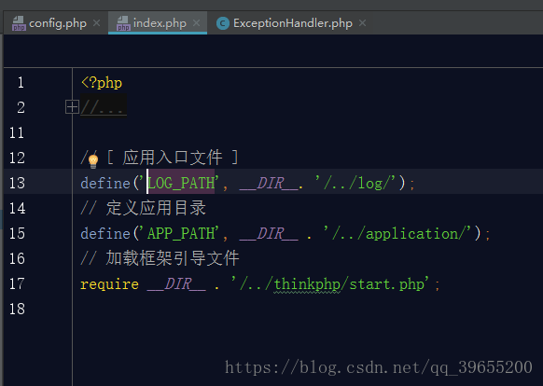Close the config.php tab
543x386 pixels.
click(97, 23)
